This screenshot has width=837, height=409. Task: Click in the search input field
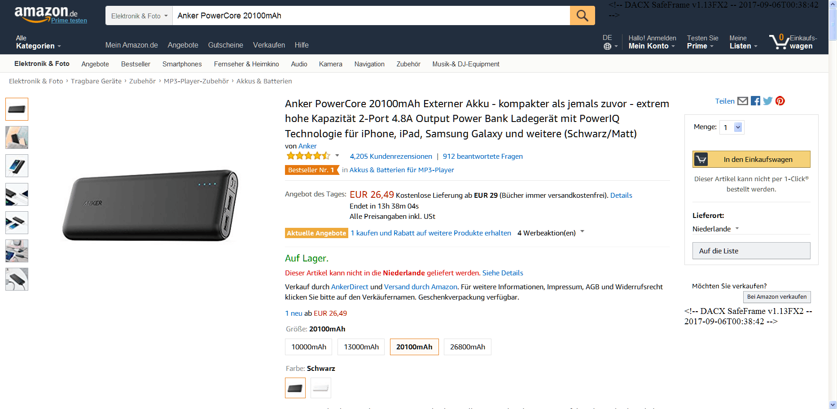(x=371, y=16)
